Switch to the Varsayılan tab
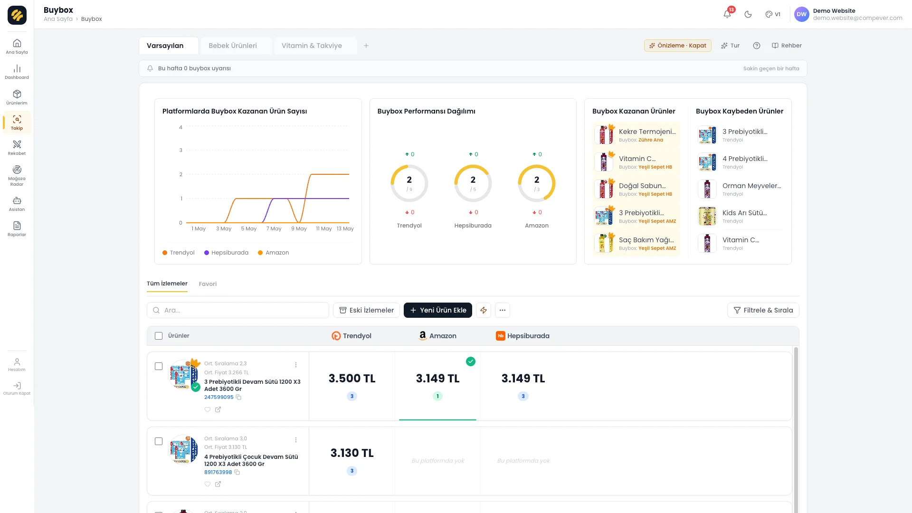The height and width of the screenshot is (513, 912). (169, 46)
